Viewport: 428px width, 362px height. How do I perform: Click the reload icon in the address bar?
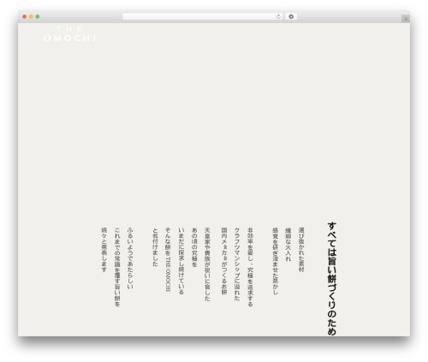278,17
